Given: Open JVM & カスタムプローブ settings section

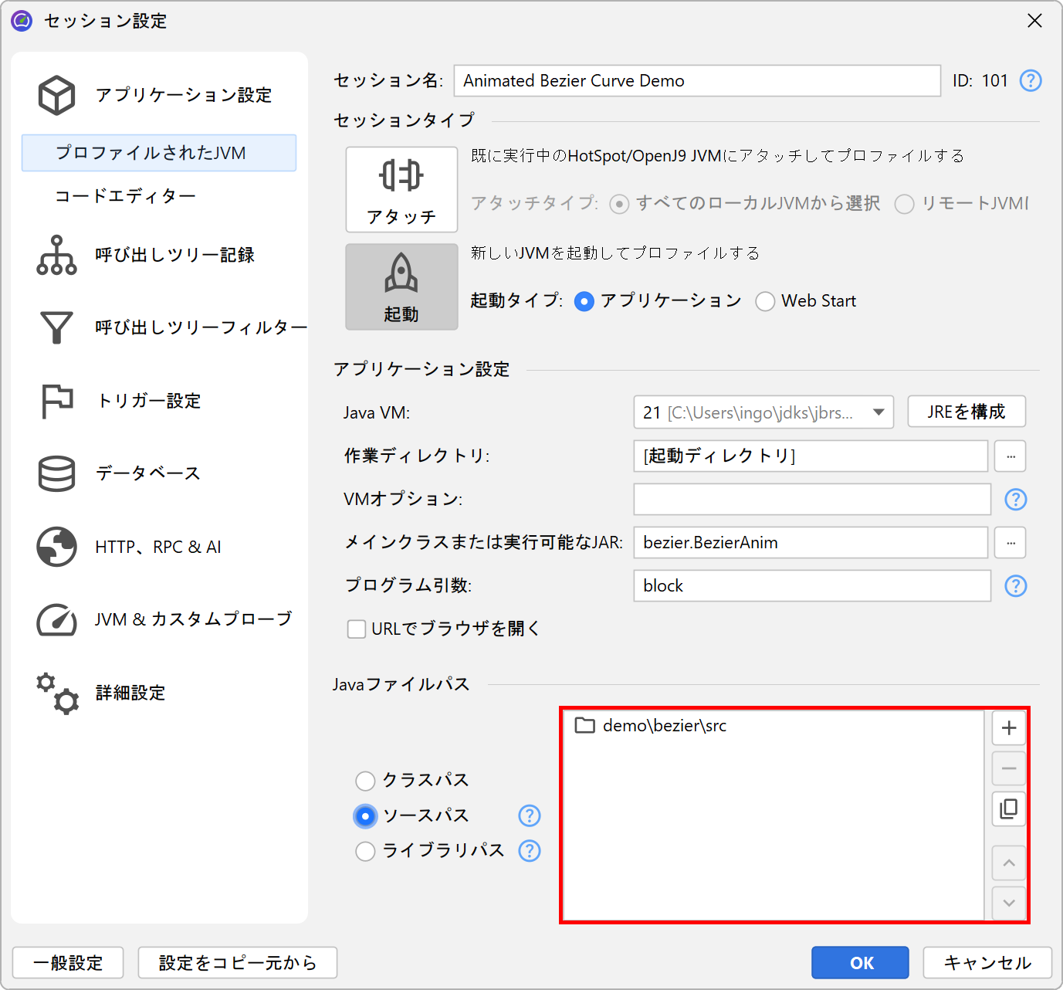Looking at the screenshot, I should pos(193,619).
